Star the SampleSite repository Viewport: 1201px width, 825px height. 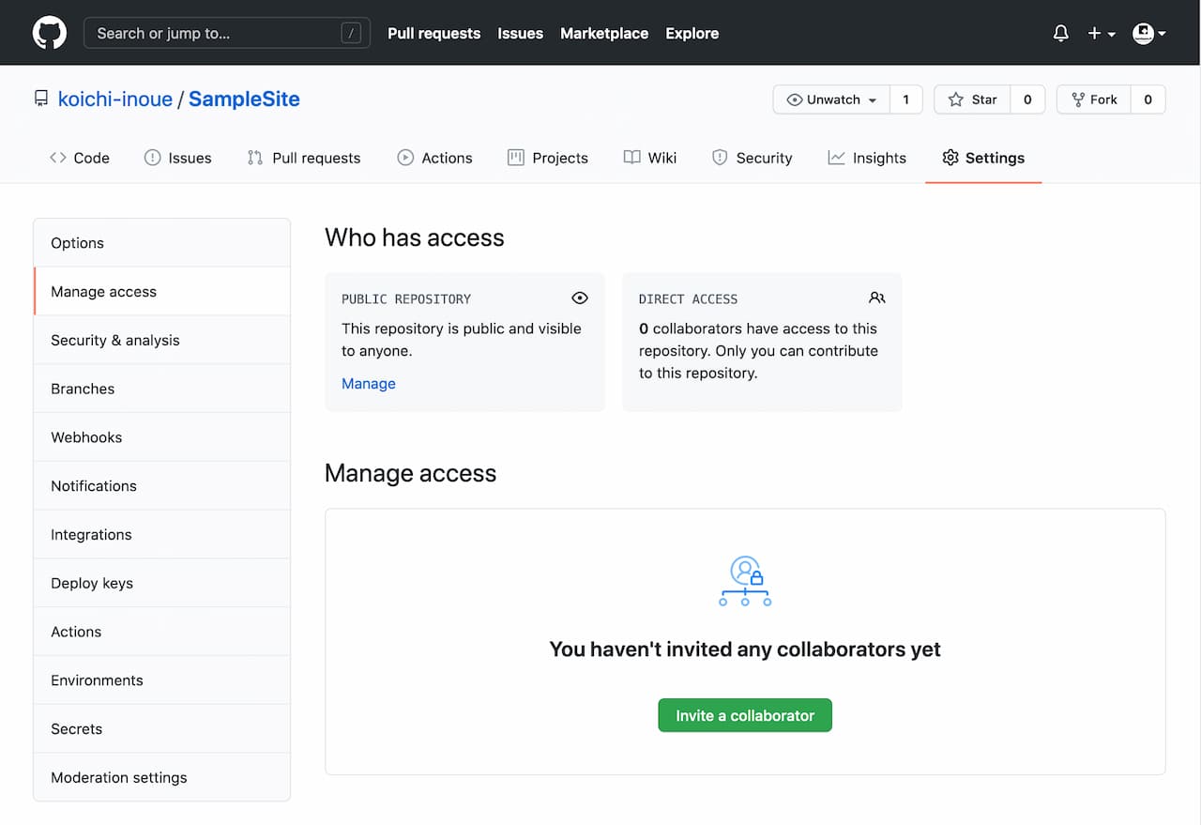click(973, 99)
